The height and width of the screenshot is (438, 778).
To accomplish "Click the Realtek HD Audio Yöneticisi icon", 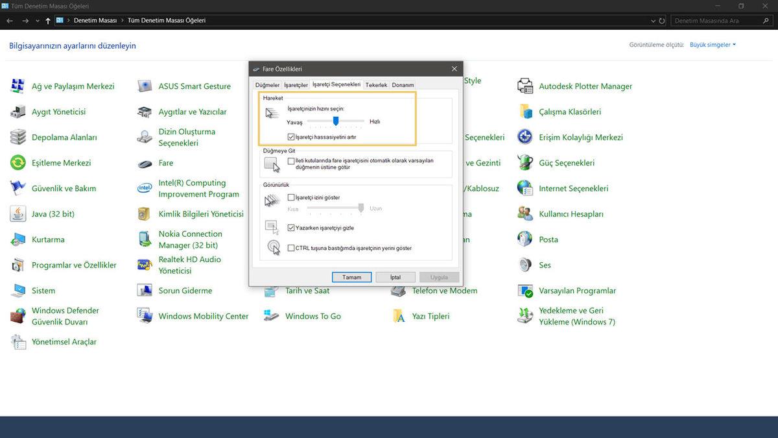I will point(145,265).
